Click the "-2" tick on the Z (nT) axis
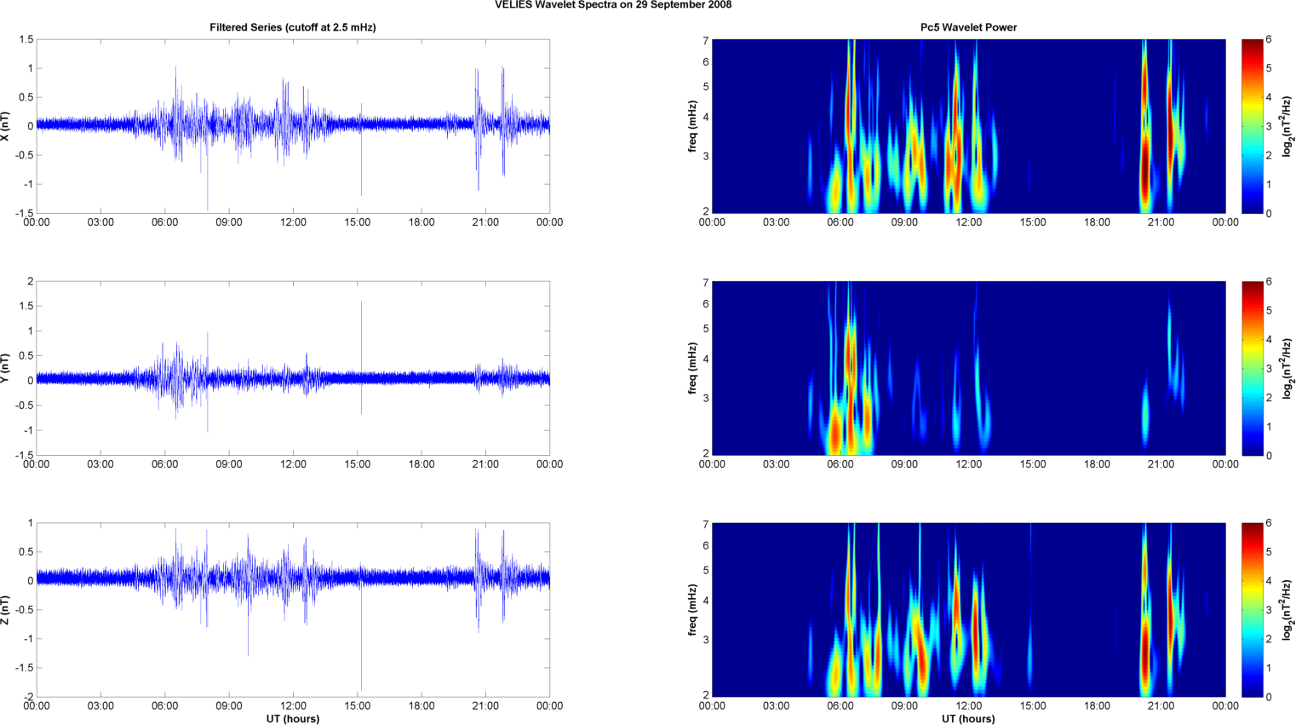Screen dimensions: 1296x725 [x=27, y=697]
